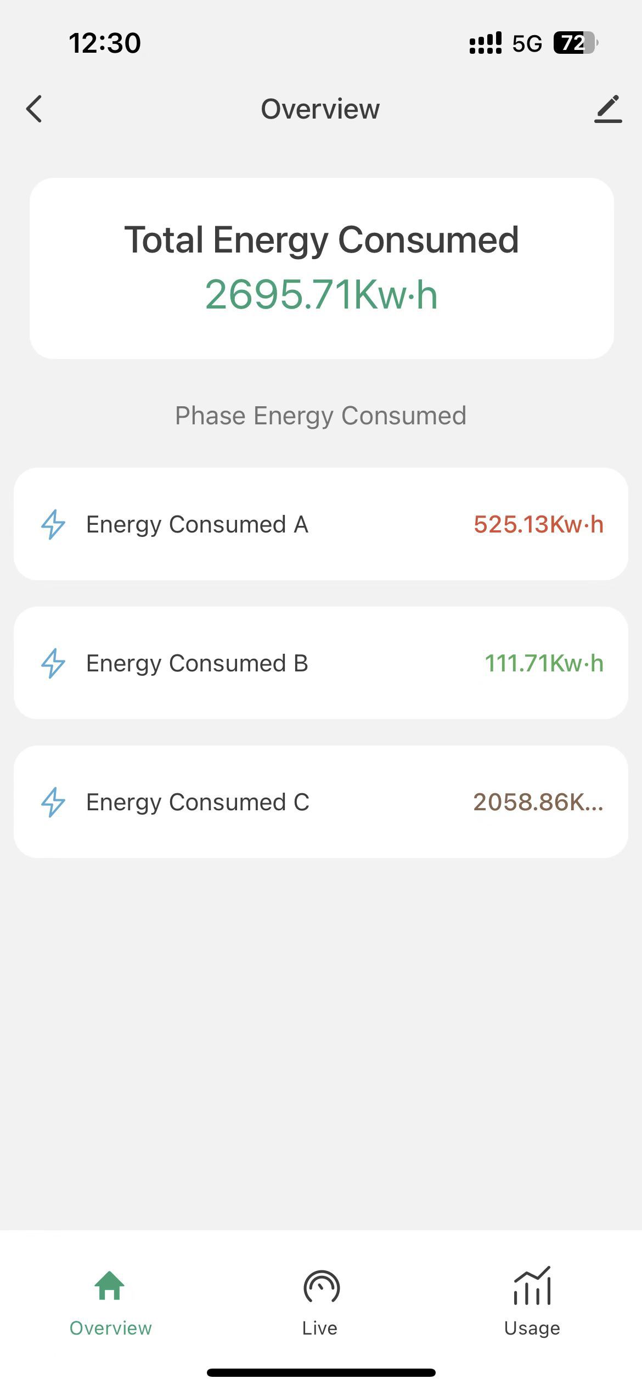
Task: Switch to the Usage tab label
Action: pyautogui.click(x=532, y=1329)
